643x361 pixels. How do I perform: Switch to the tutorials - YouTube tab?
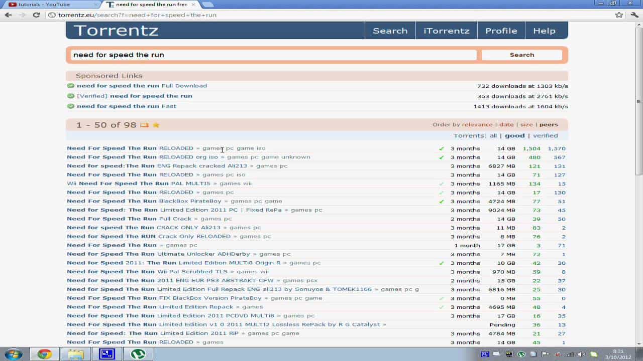pyautogui.click(x=50, y=5)
